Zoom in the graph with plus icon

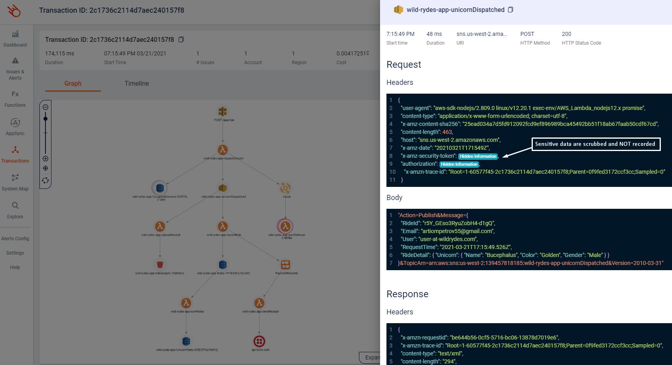click(x=45, y=159)
